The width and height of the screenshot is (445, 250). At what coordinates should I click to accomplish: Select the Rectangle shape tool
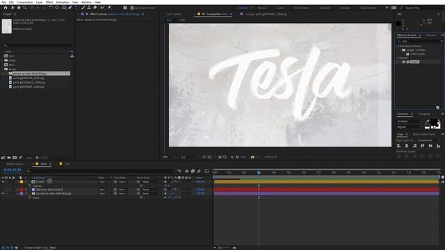click(x=64, y=8)
